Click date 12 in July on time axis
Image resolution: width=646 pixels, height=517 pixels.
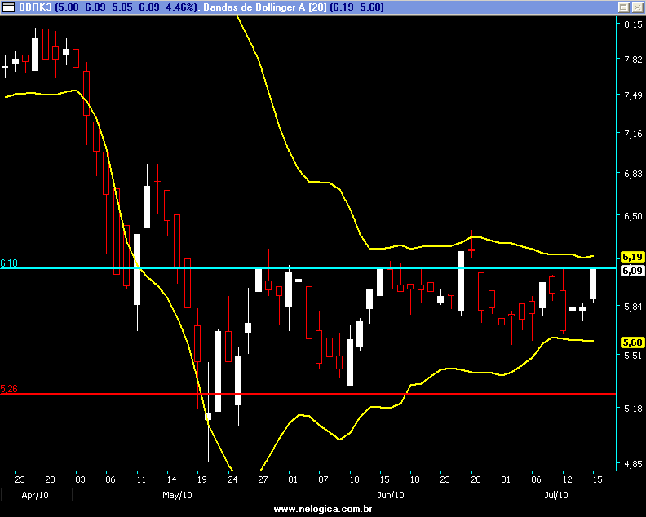coord(568,479)
